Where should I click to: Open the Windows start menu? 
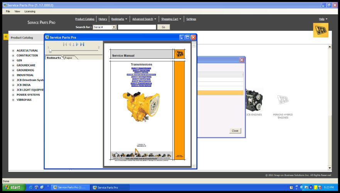tap(14, 187)
